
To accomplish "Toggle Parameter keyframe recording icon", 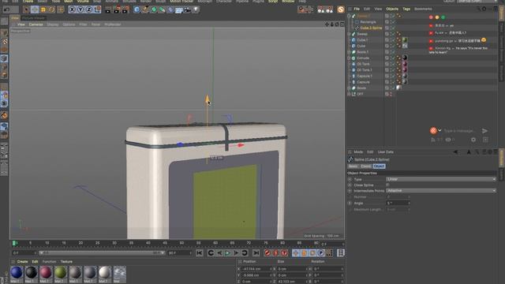I will (321, 253).
